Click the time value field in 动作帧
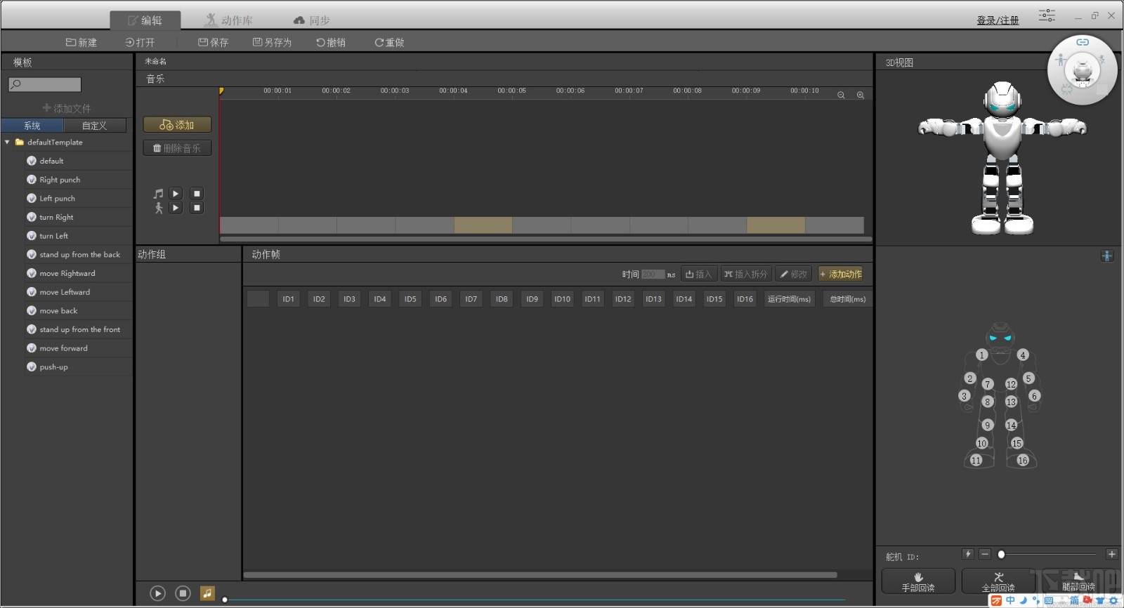This screenshot has width=1124, height=608. pos(653,275)
